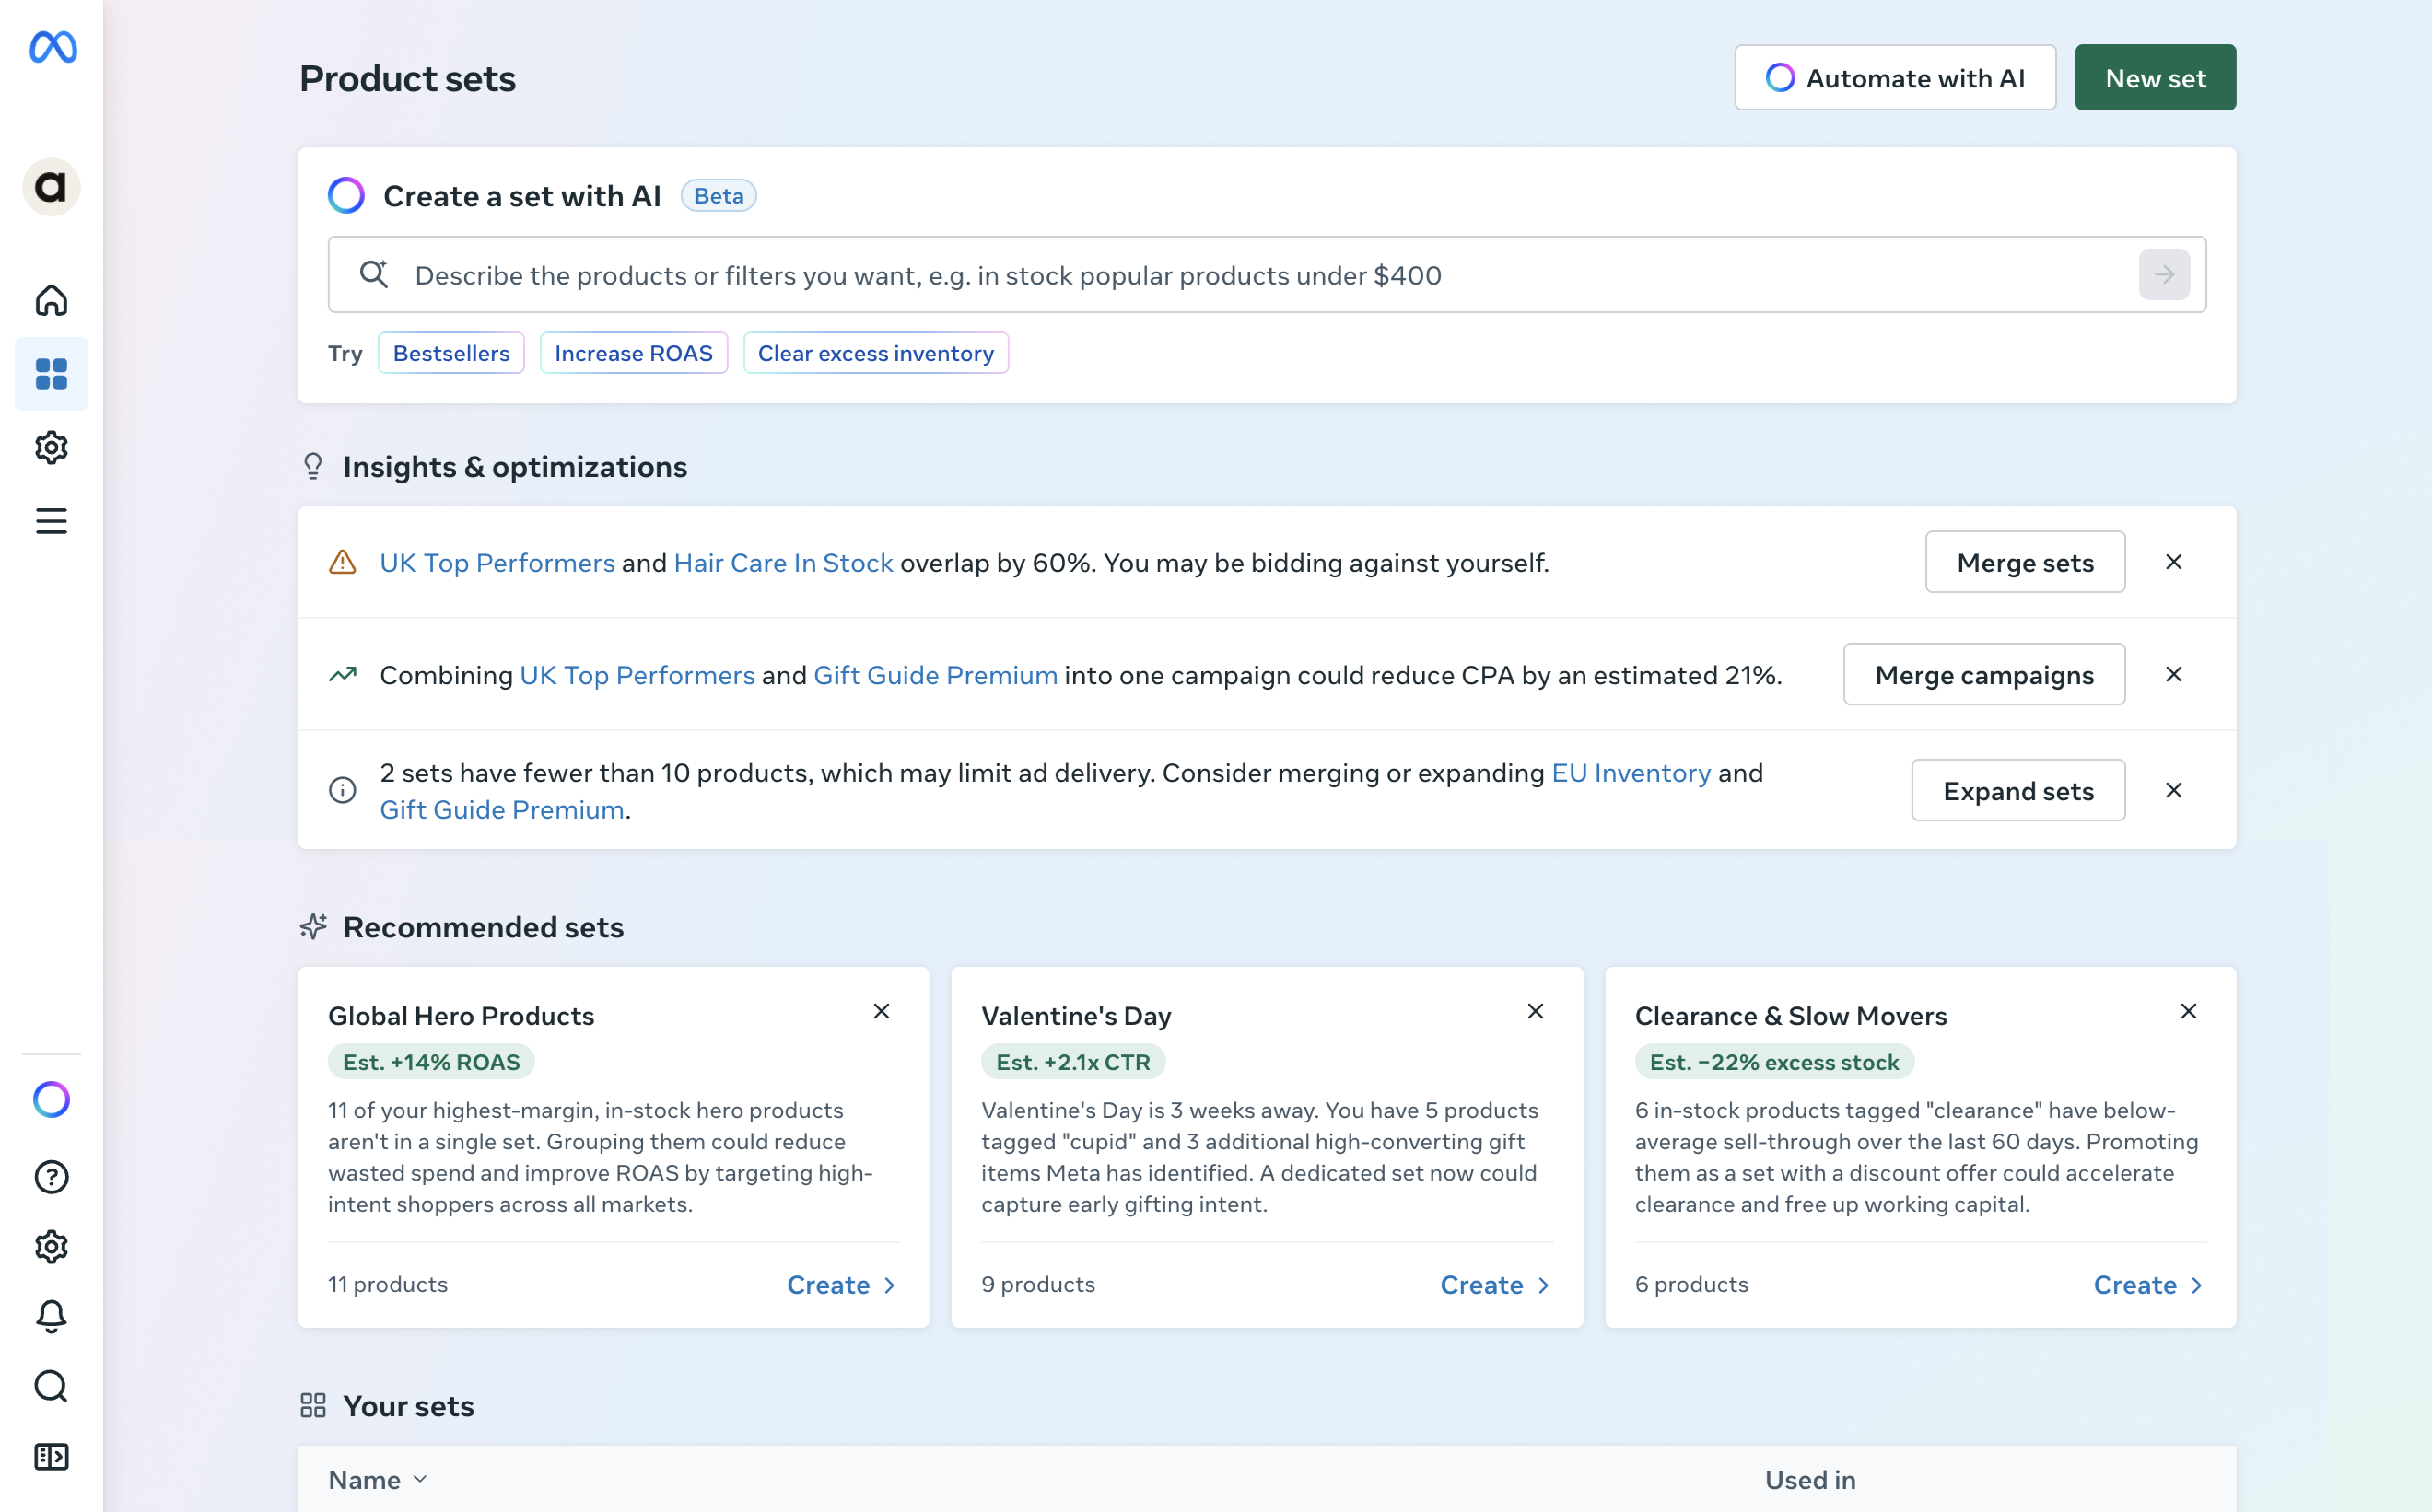Select the Bestsellers suggestion chip
Viewport: 2432px width, 1512px height.
click(451, 353)
